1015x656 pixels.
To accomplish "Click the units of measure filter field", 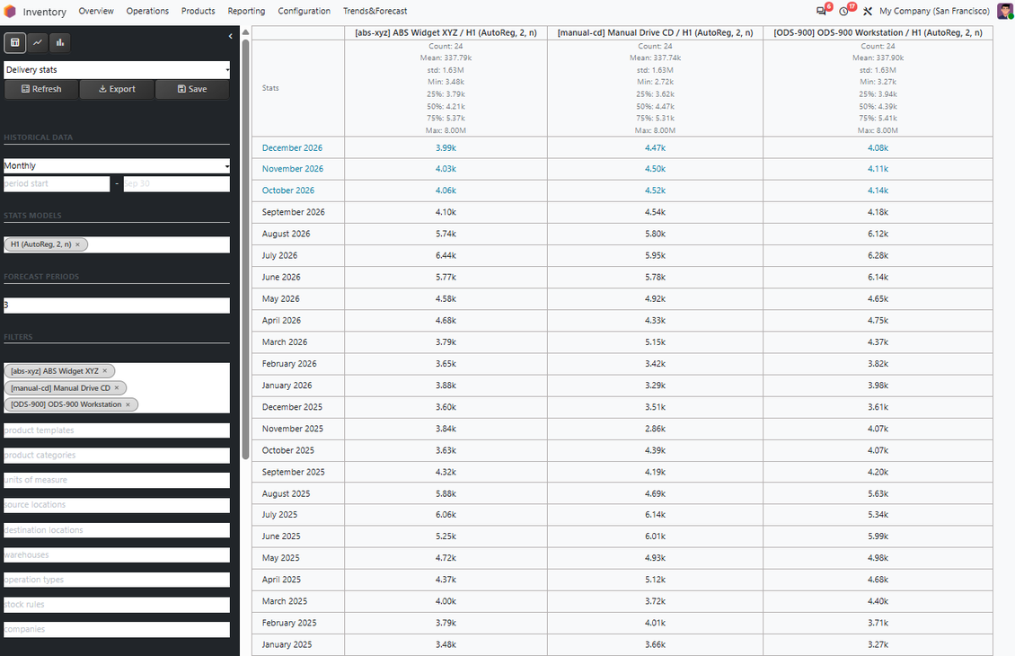I will click(117, 480).
